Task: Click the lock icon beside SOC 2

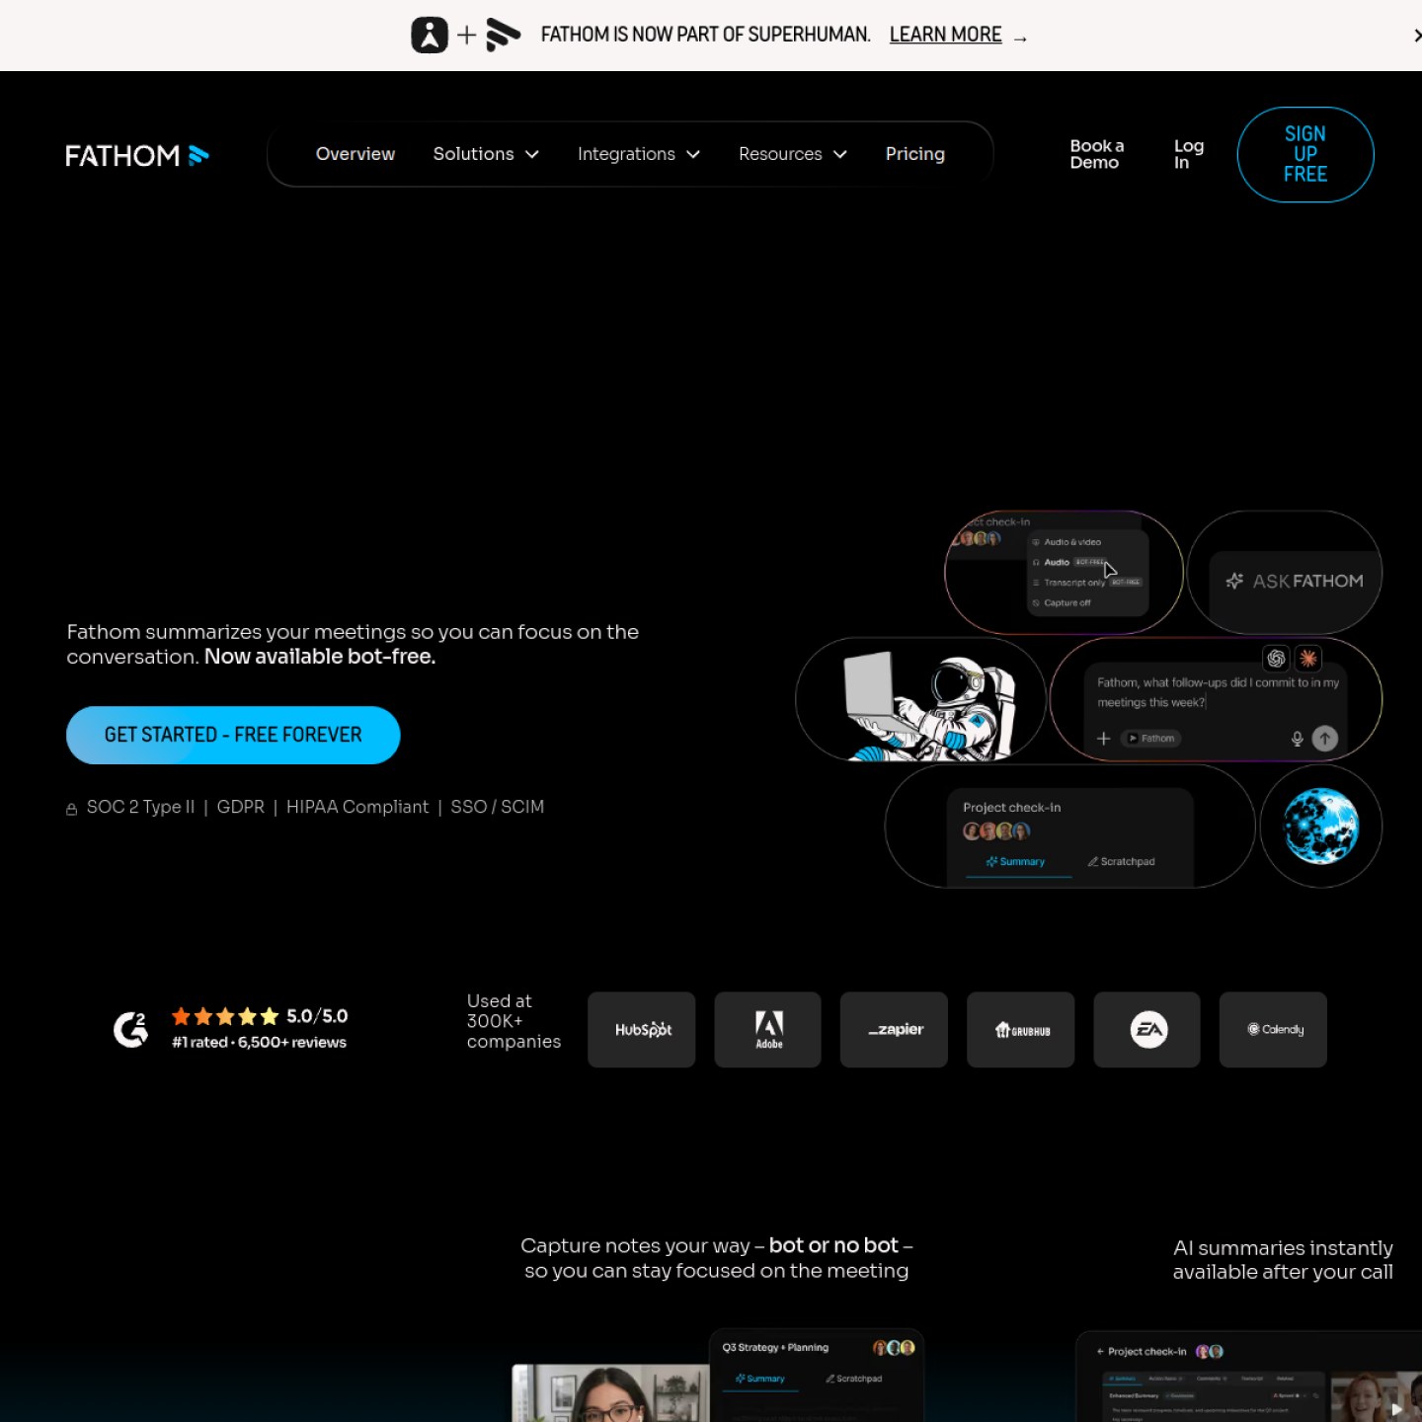Action: pos(71,809)
